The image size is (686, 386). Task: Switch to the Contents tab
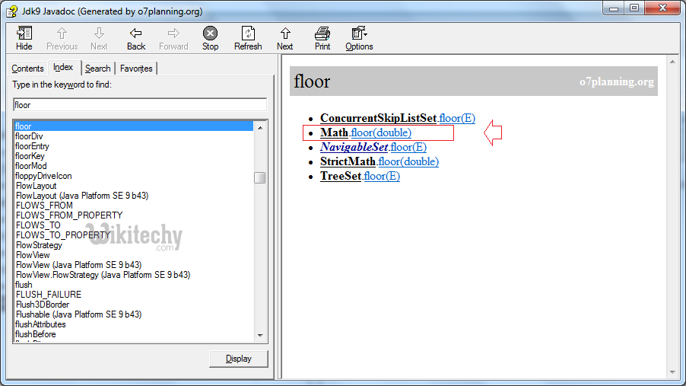27,69
